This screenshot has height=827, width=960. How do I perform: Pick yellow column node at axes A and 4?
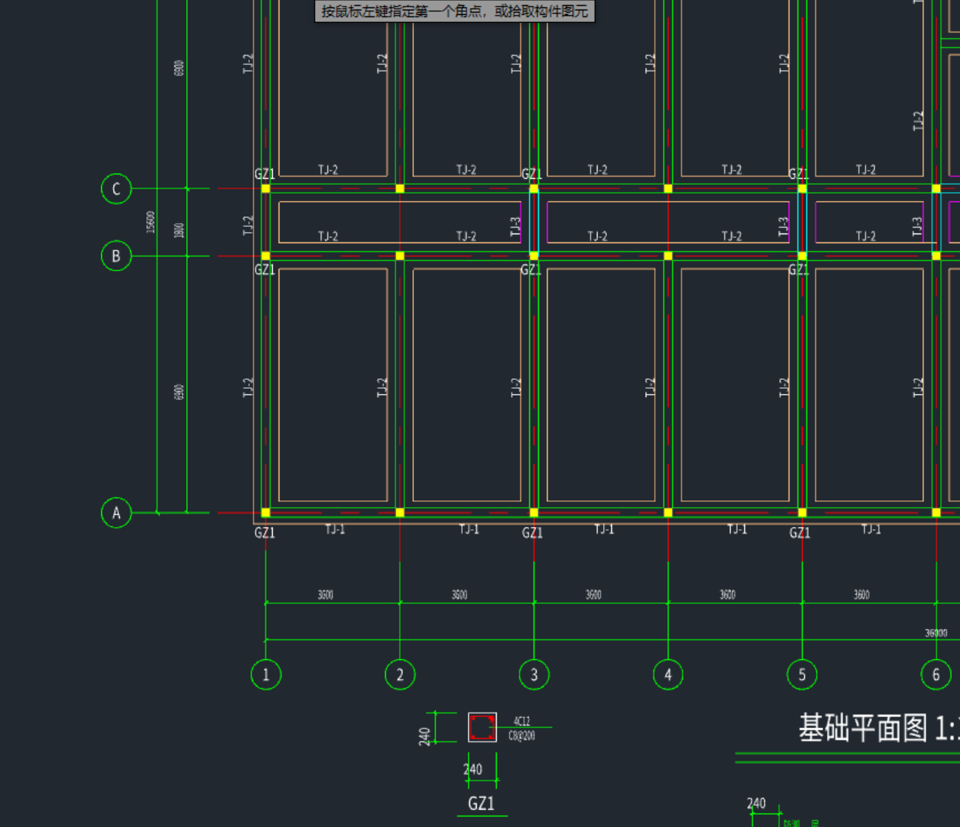click(x=668, y=512)
